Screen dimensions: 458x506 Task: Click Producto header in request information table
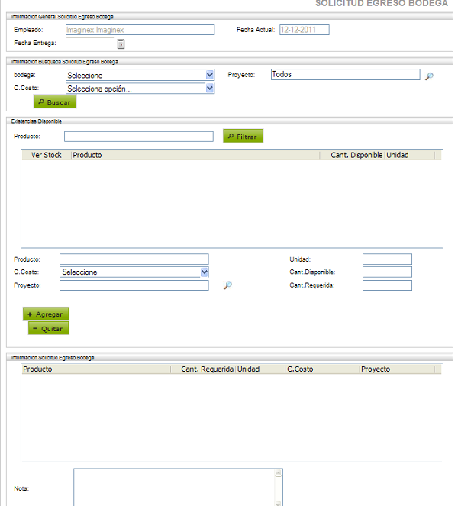point(96,369)
